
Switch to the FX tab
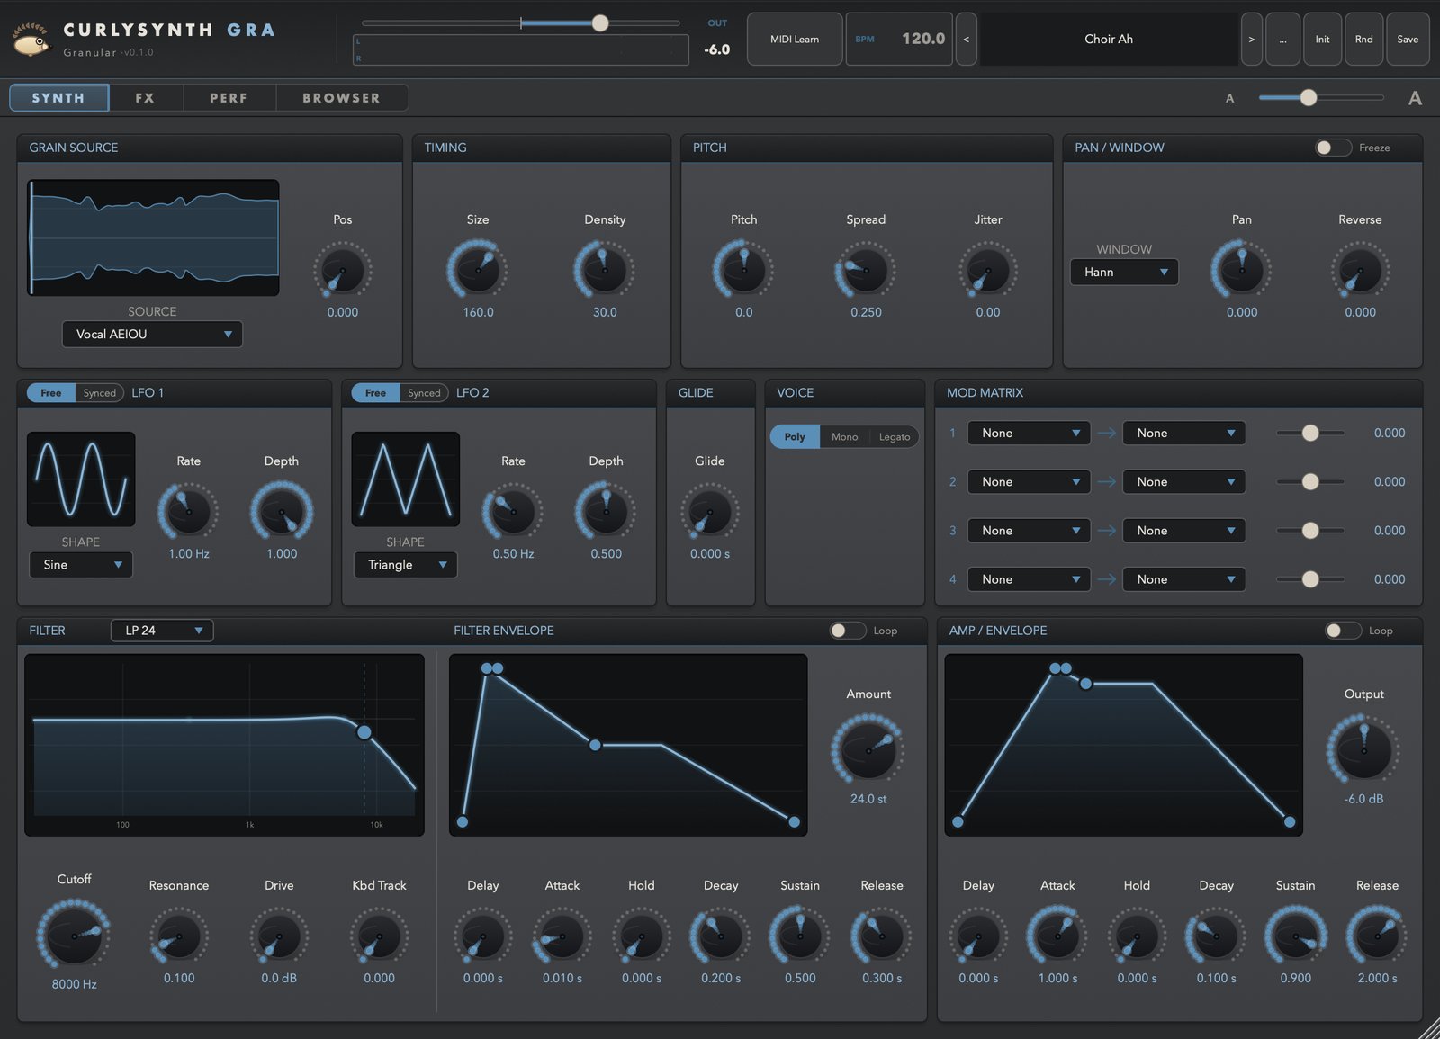point(145,98)
